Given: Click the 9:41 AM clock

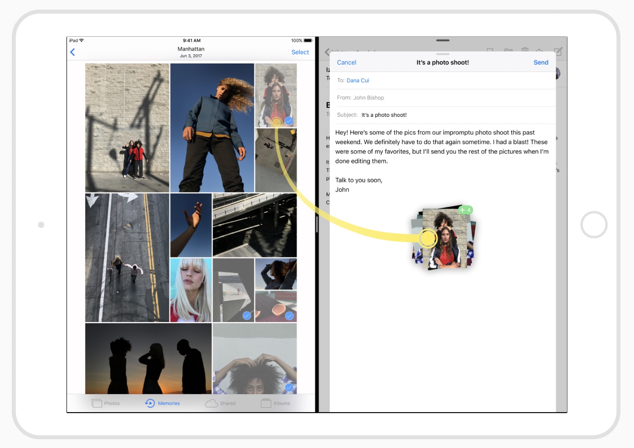Looking at the screenshot, I should pos(191,40).
